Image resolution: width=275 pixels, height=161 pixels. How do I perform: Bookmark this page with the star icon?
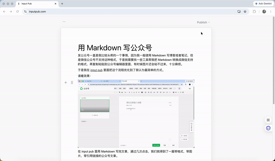[x=245, y=12]
